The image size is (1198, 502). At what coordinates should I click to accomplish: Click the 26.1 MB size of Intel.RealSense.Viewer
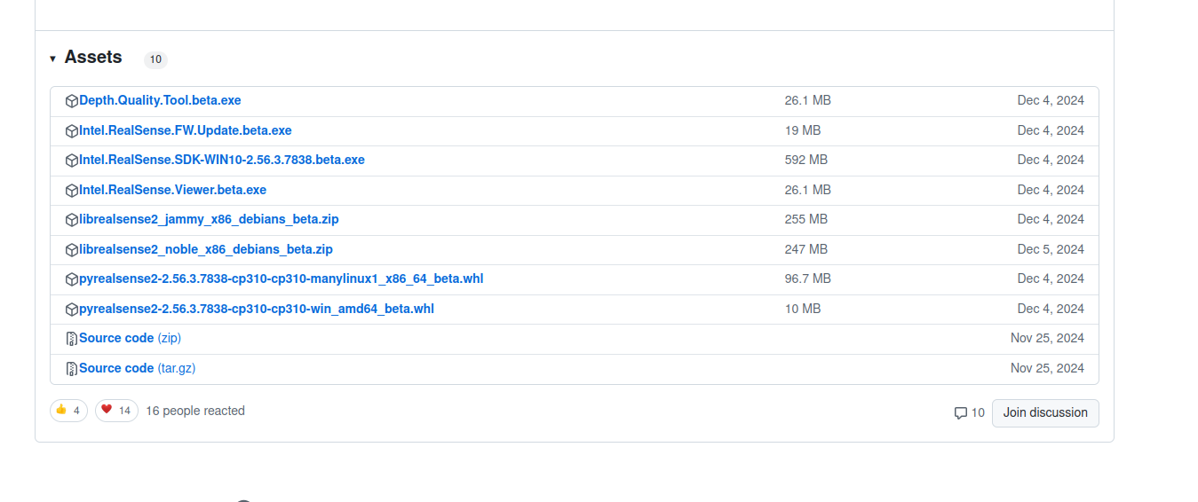(808, 190)
